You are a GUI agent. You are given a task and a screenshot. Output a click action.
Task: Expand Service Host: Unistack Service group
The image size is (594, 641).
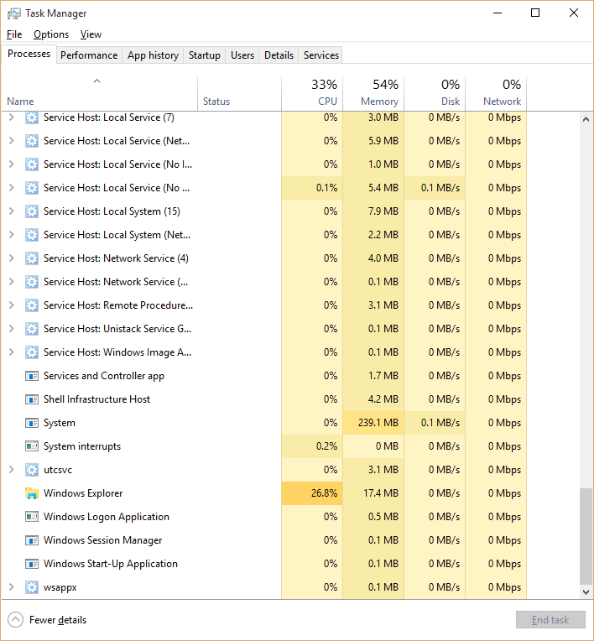coord(12,329)
